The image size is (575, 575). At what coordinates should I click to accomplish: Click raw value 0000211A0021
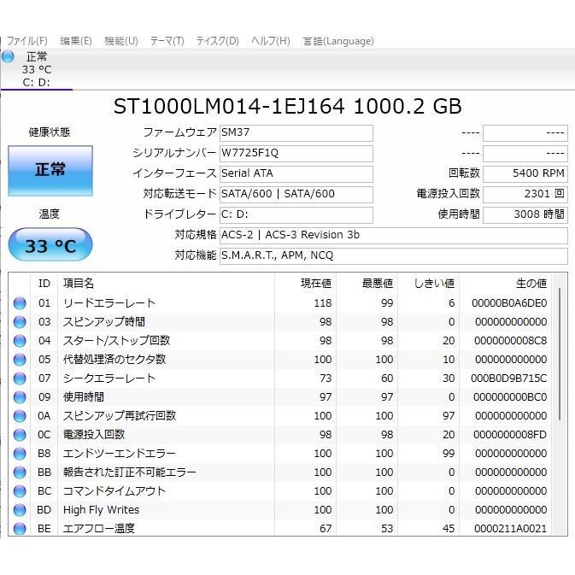point(510,528)
